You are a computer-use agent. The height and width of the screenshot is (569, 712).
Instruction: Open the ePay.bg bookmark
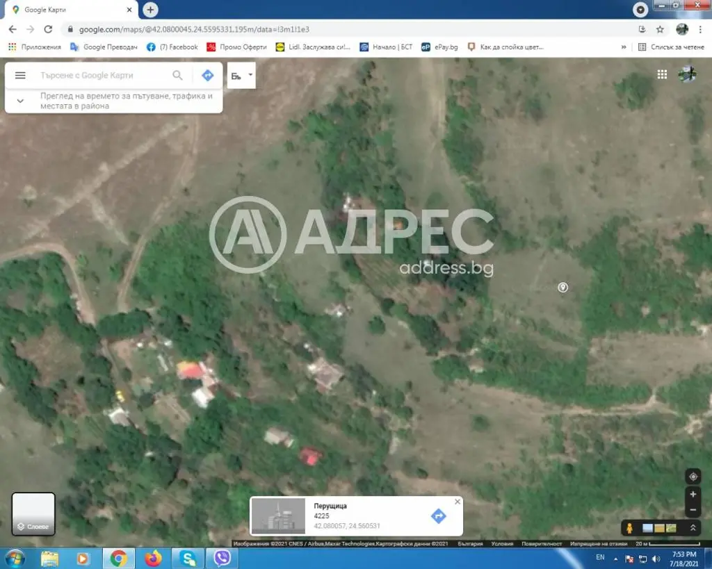click(x=439, y=47)
